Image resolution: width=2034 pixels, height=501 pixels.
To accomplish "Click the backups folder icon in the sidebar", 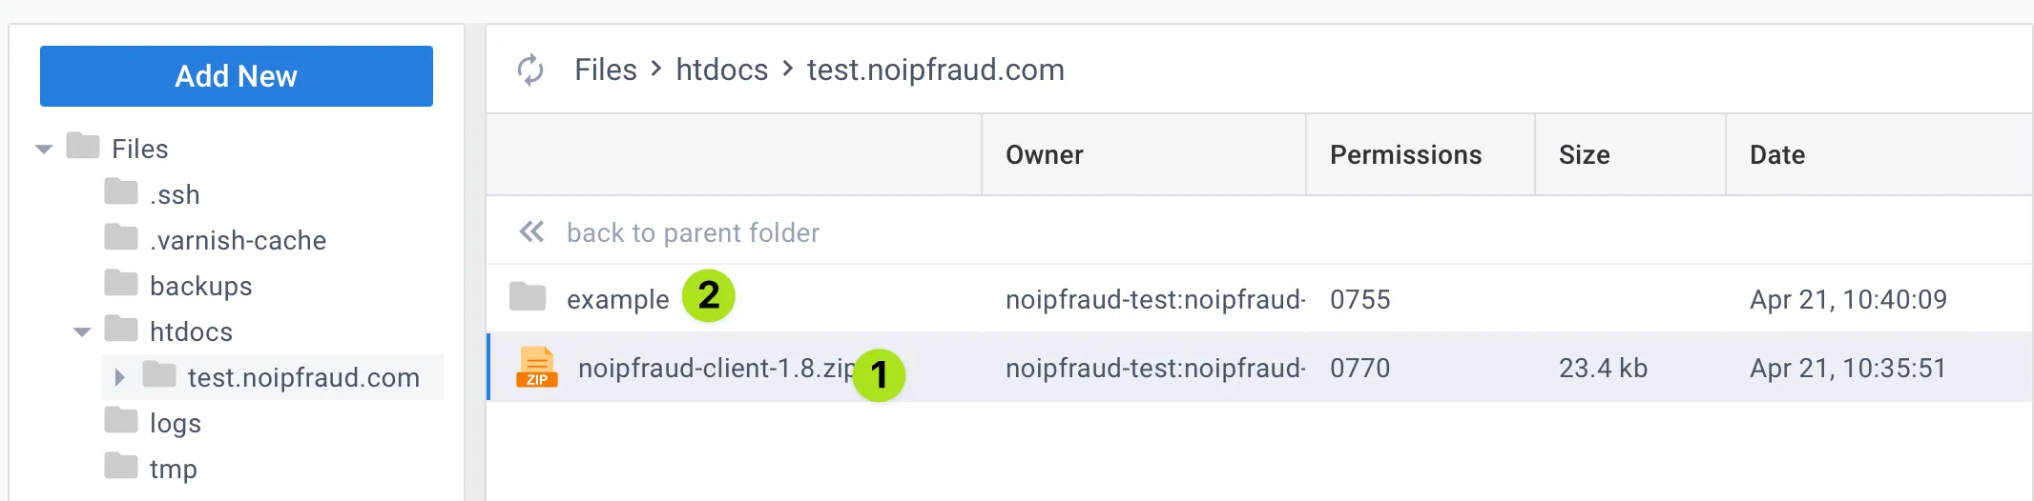I will coord(121,283).
